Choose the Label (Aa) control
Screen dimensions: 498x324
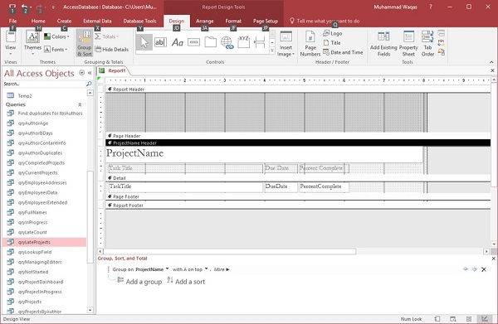pos(178,42)
